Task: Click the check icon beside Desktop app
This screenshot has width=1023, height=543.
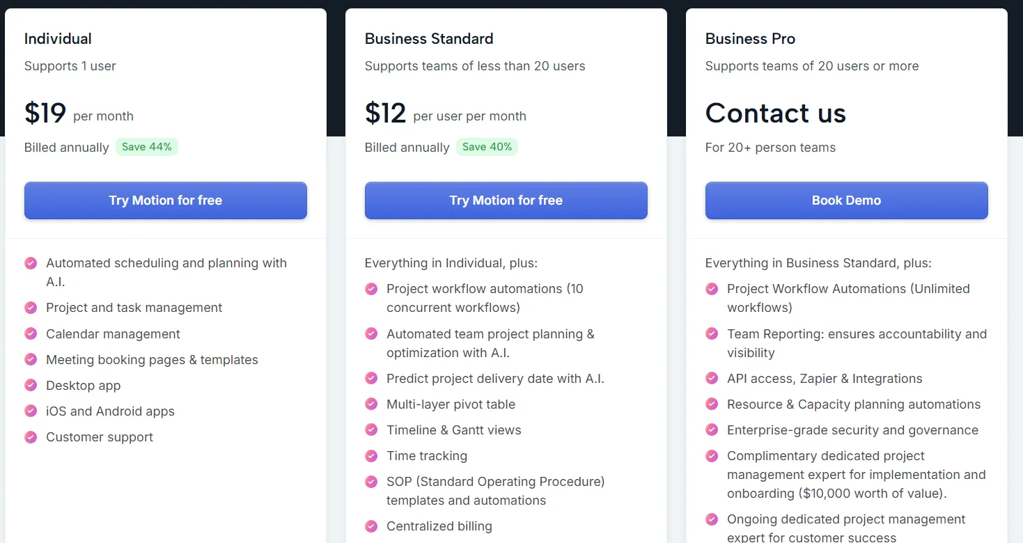Action: [31, 385]
